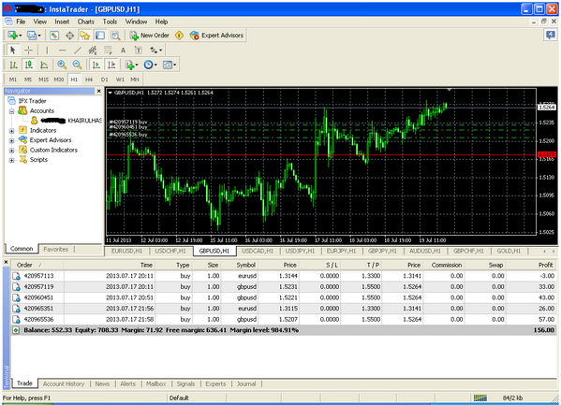The width and height of the screenshot is (561, 405).
Task: Click the Zoom Out magnifier icon
Action: (77, 65)
